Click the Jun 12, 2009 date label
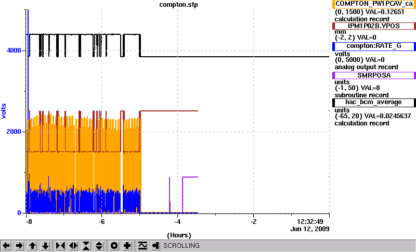Screen dimensions: 416x252 [x=310, y=229]
